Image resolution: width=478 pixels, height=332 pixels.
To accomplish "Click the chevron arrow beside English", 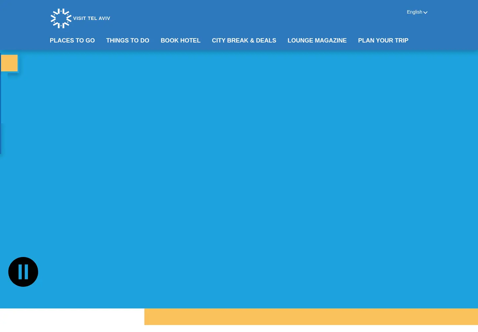I will coord(425,13).
